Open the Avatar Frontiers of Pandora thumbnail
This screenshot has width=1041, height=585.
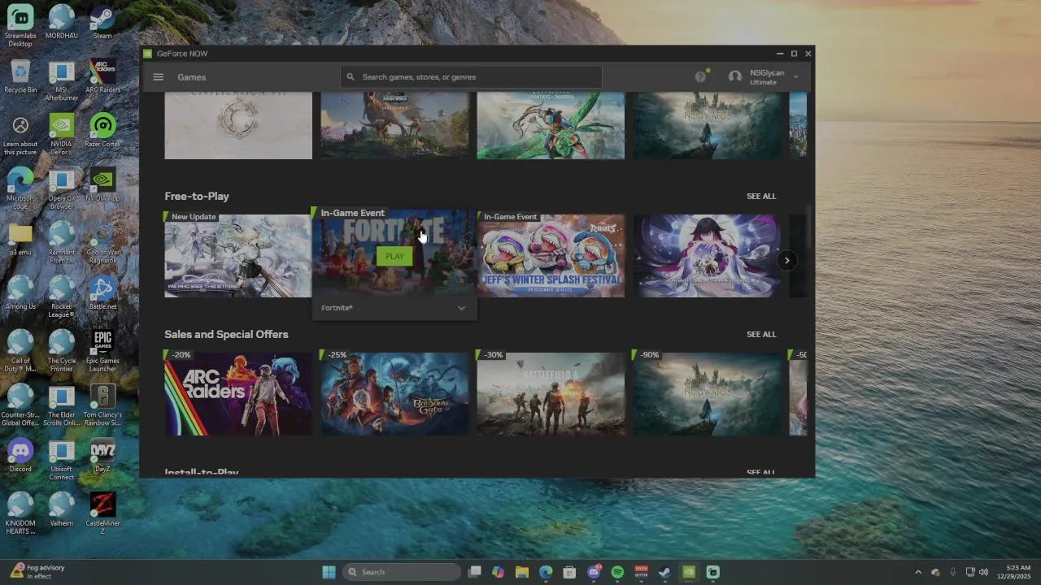[x=551, y=125]
